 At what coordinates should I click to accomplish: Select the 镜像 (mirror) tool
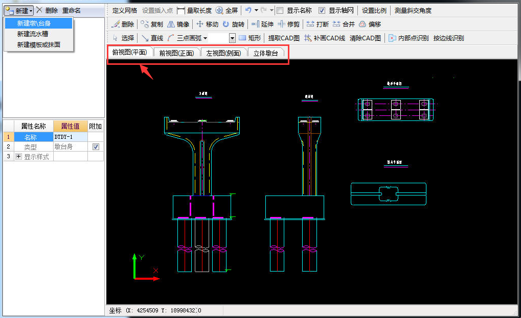click(x=178, y=24)
